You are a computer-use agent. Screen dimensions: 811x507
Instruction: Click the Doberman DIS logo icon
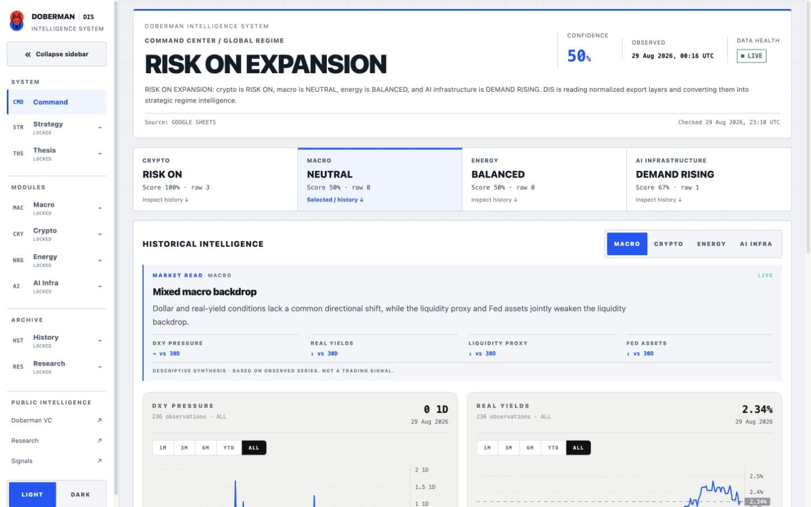(x=17, y=21)
